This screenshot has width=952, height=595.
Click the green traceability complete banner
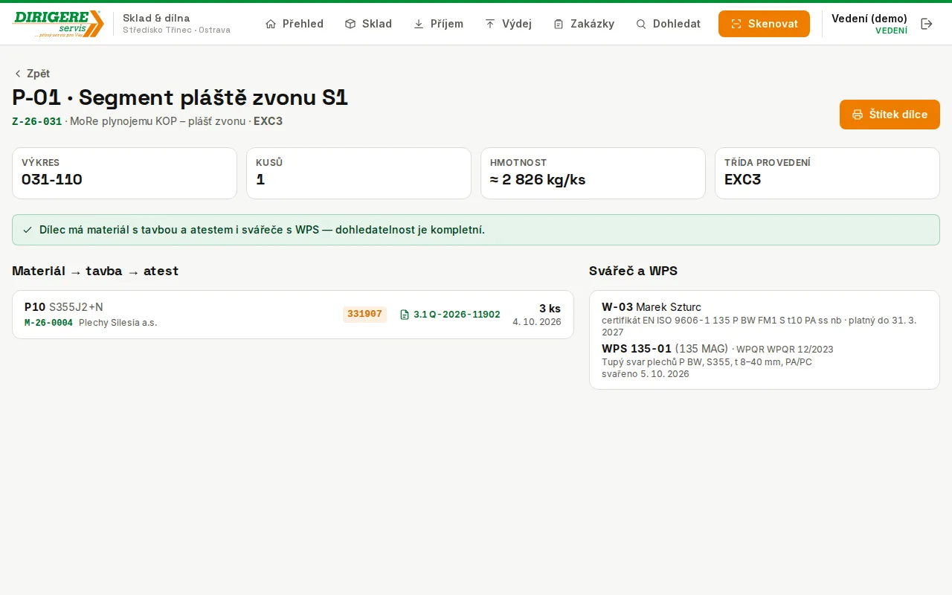[476, 230]
